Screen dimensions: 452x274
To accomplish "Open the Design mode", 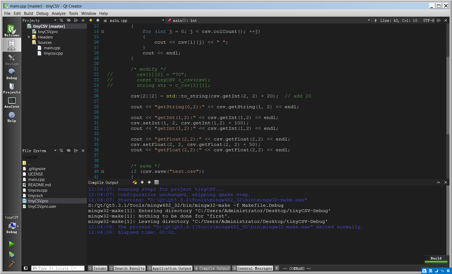I will coord(12,59).
